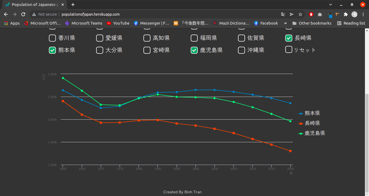Enable the 福岡県 checkbox
The image size is (369, 196).
click(194, 38)
